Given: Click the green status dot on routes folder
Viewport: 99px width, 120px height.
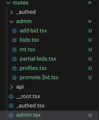Looking at the screenshot, I should click(x=90, y=3).
